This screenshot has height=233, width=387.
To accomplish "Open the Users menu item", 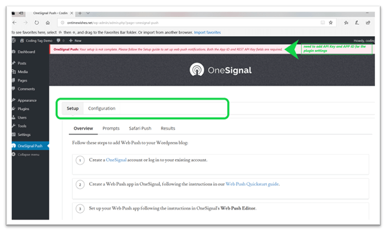I will click(22, 118).
